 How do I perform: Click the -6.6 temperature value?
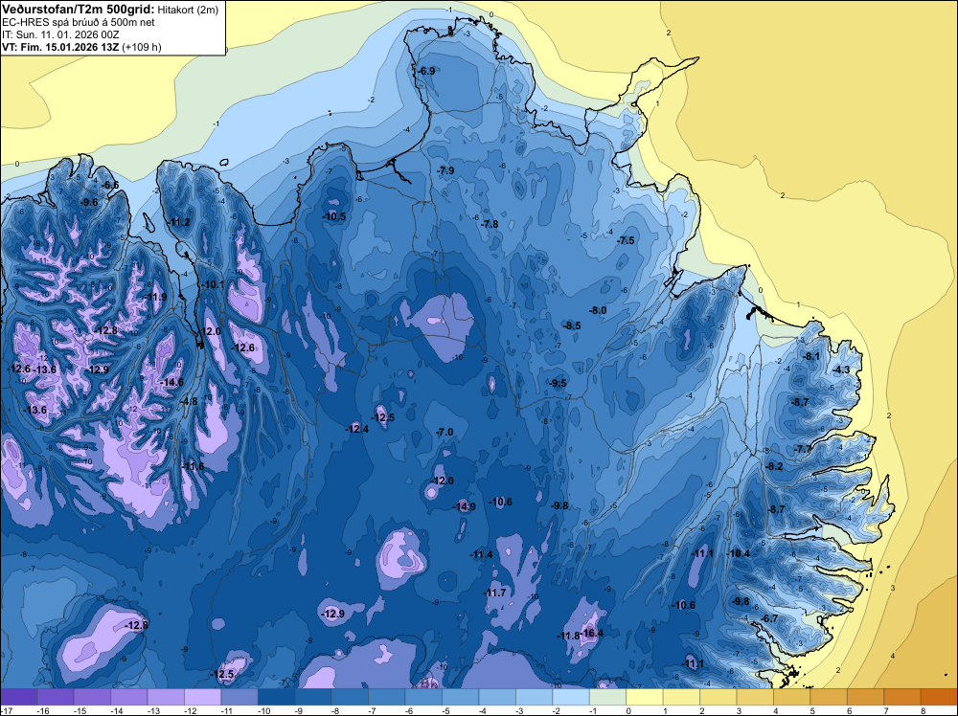coord(110,185)
